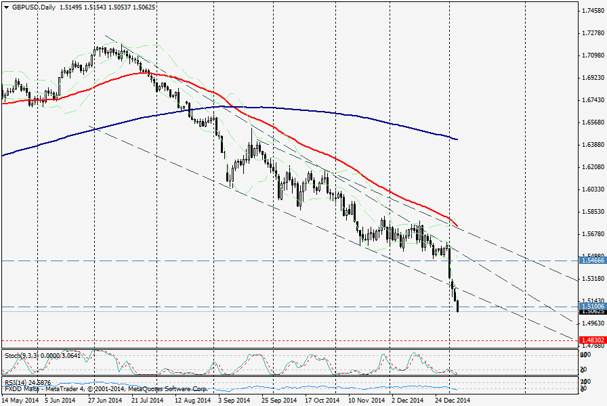
Task: Click the 1.69230 price scale label
Action: (x=593, y=78)
